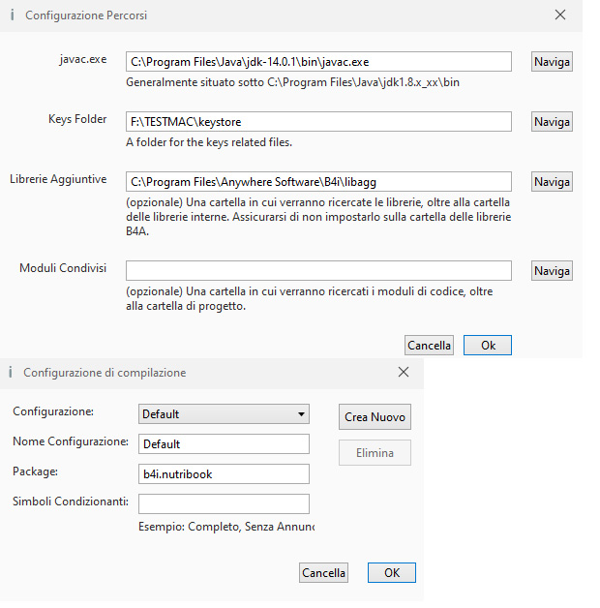Open the Configurazione dropdown showing Default
Screen dimensions: 600x608
(224, 414)
